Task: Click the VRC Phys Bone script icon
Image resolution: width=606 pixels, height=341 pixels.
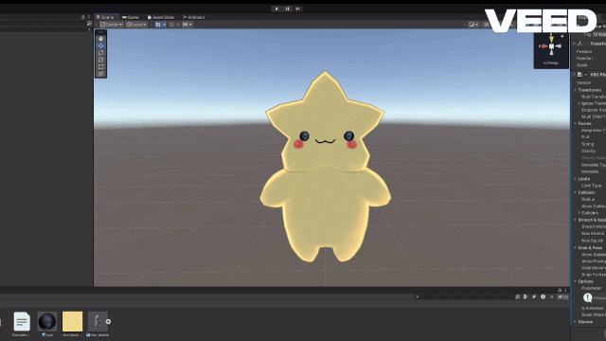Action: (x=579, y=75)
